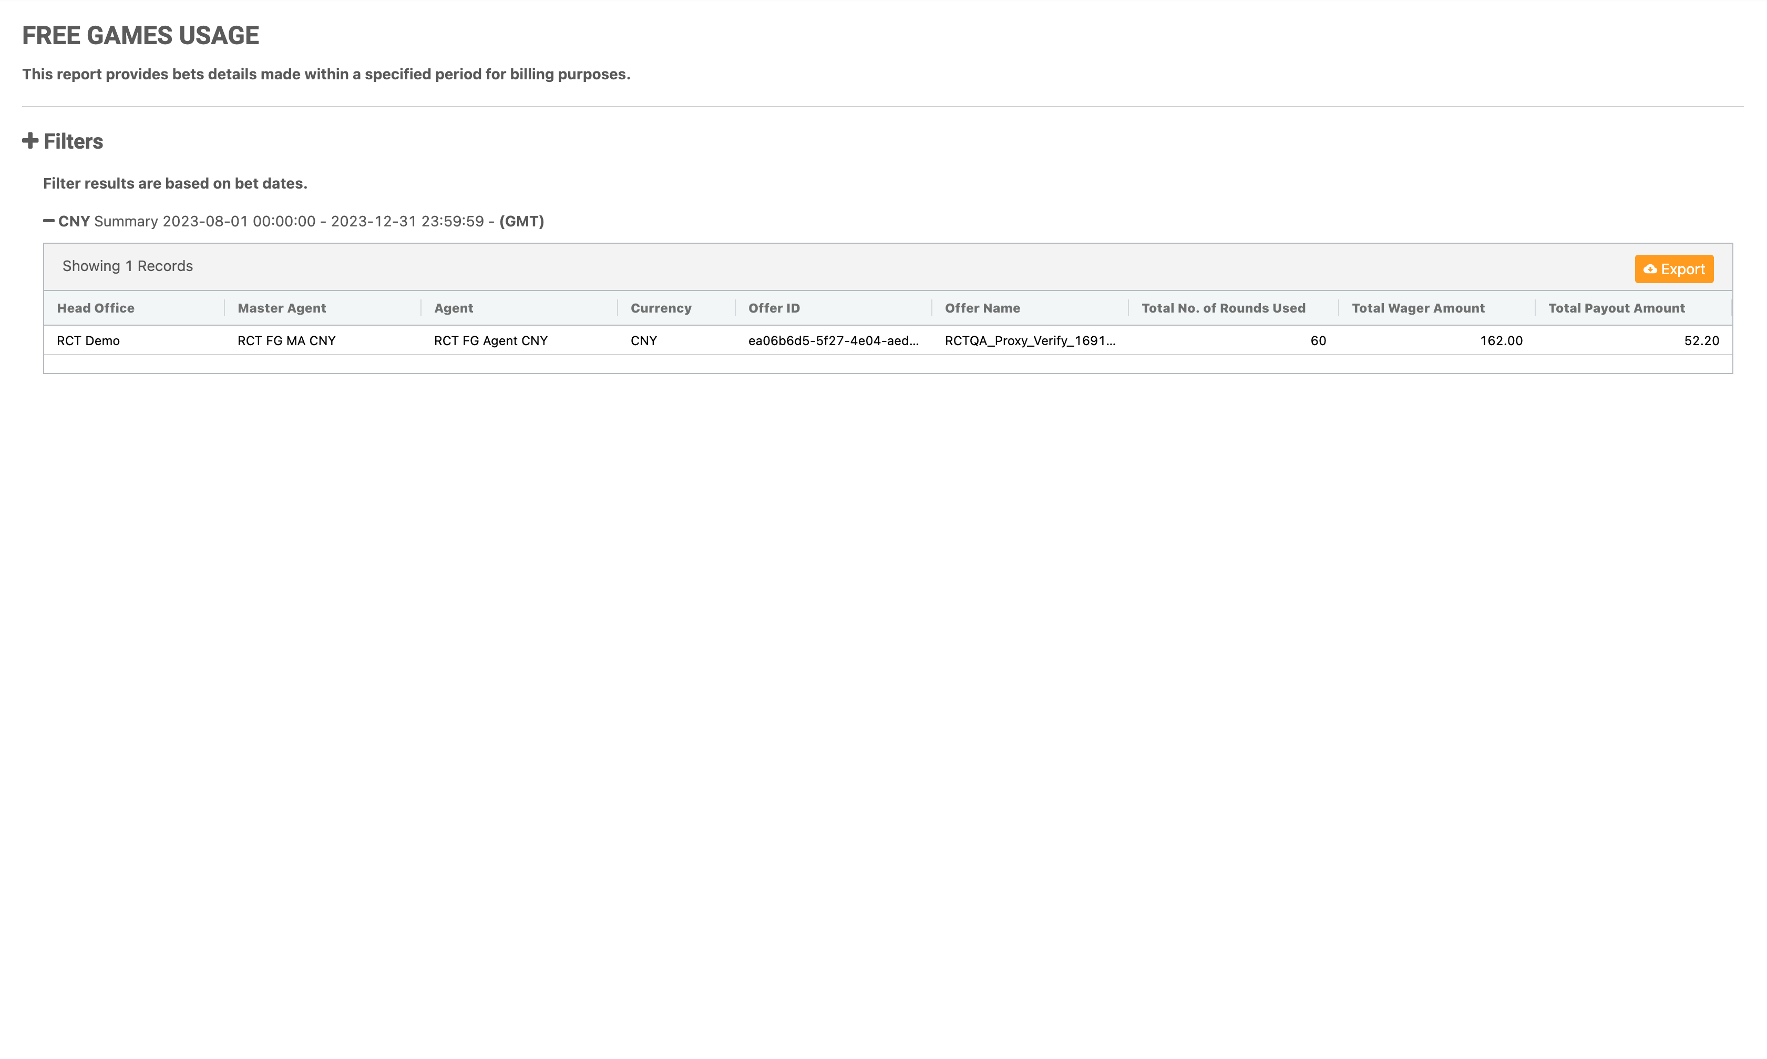The width and height of the screenshot is (1767, 1059).
Task: Sort by Total No. of Rounds Used
Action: point(1223,308)
